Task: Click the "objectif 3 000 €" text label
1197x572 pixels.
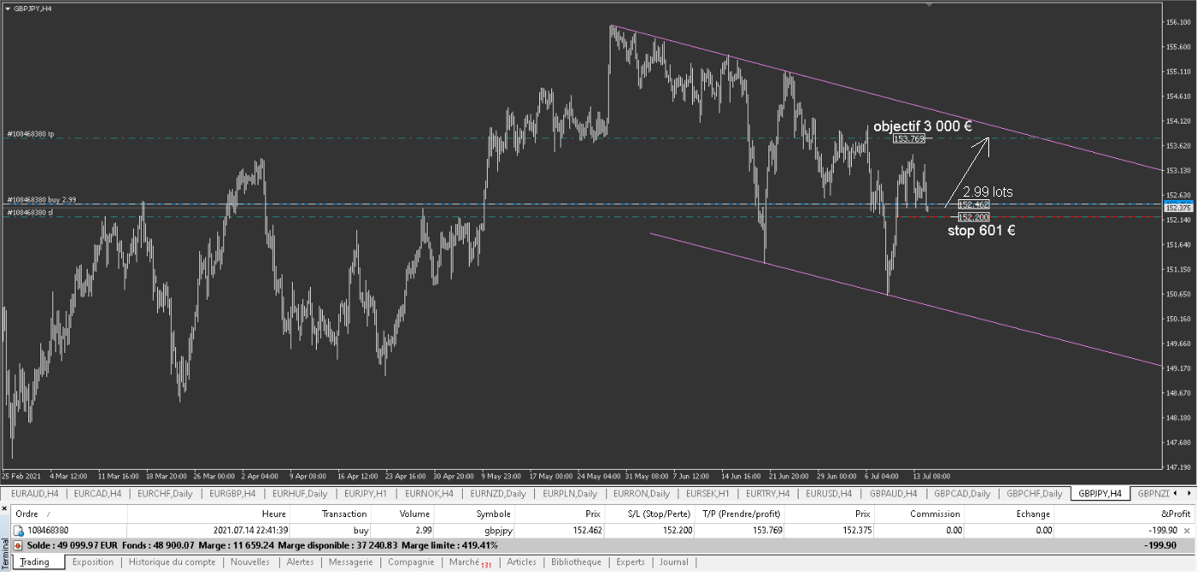Action: point(922,125)
